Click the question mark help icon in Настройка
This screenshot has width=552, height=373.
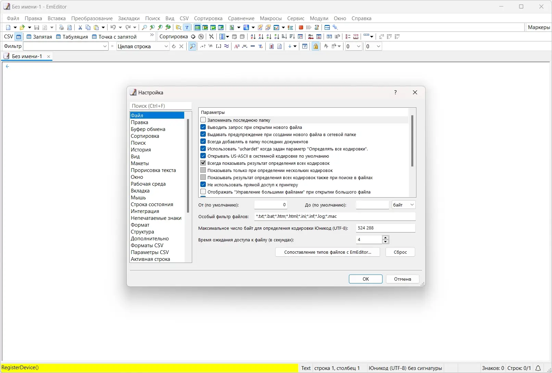point(396,92)
